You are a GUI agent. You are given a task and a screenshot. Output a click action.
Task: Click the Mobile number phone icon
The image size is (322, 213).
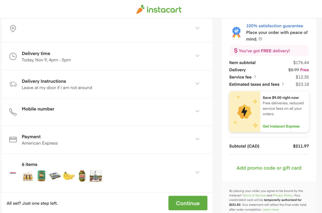tap(13, 112)
